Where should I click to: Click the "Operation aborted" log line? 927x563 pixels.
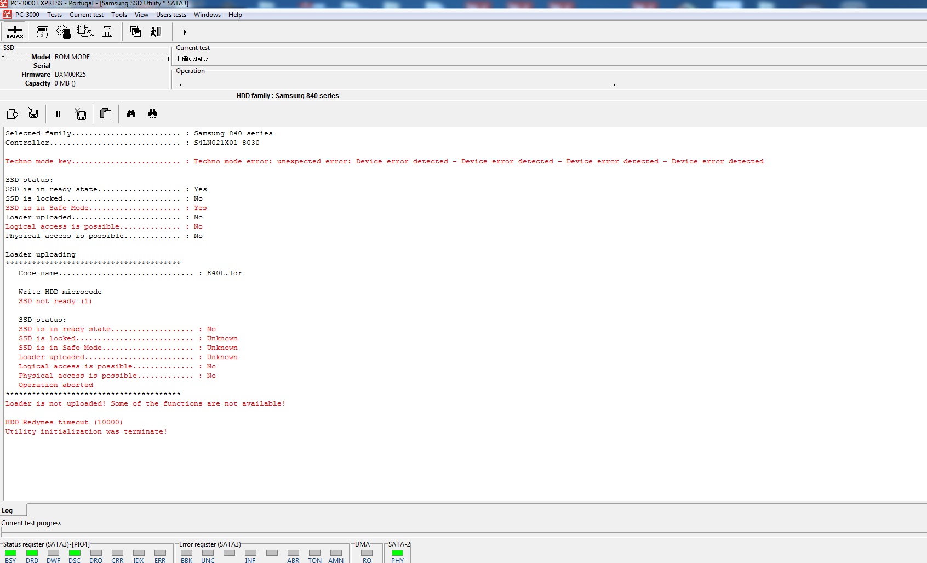pos(56,385)
